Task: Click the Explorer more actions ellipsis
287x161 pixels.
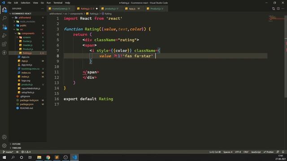Action: pos(43,8)
